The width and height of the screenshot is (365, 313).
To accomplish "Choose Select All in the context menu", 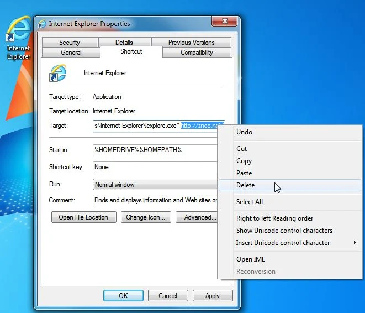I will click(290, 202).
